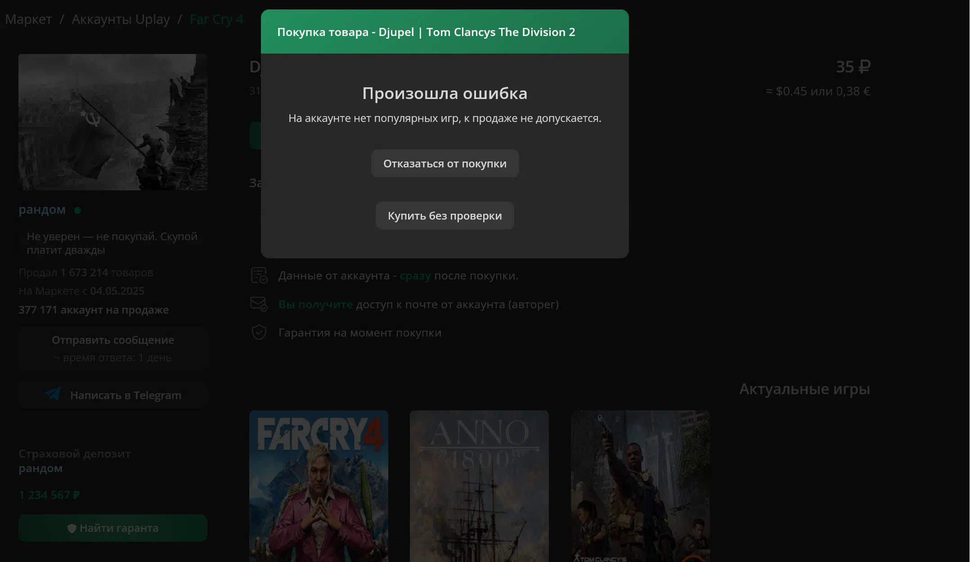
Task: Click '377 171 аккаунт на продаже' text
Action: click(x=94, y=310)
